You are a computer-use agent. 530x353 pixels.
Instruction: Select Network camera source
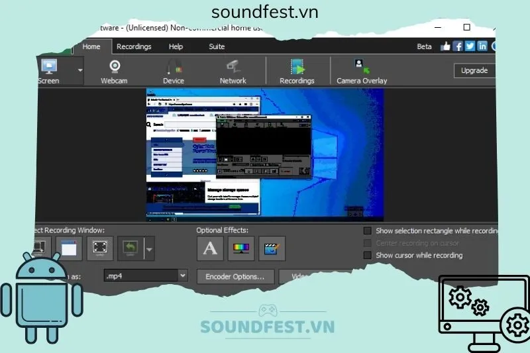pyautogui.click(x=233, y=71)
